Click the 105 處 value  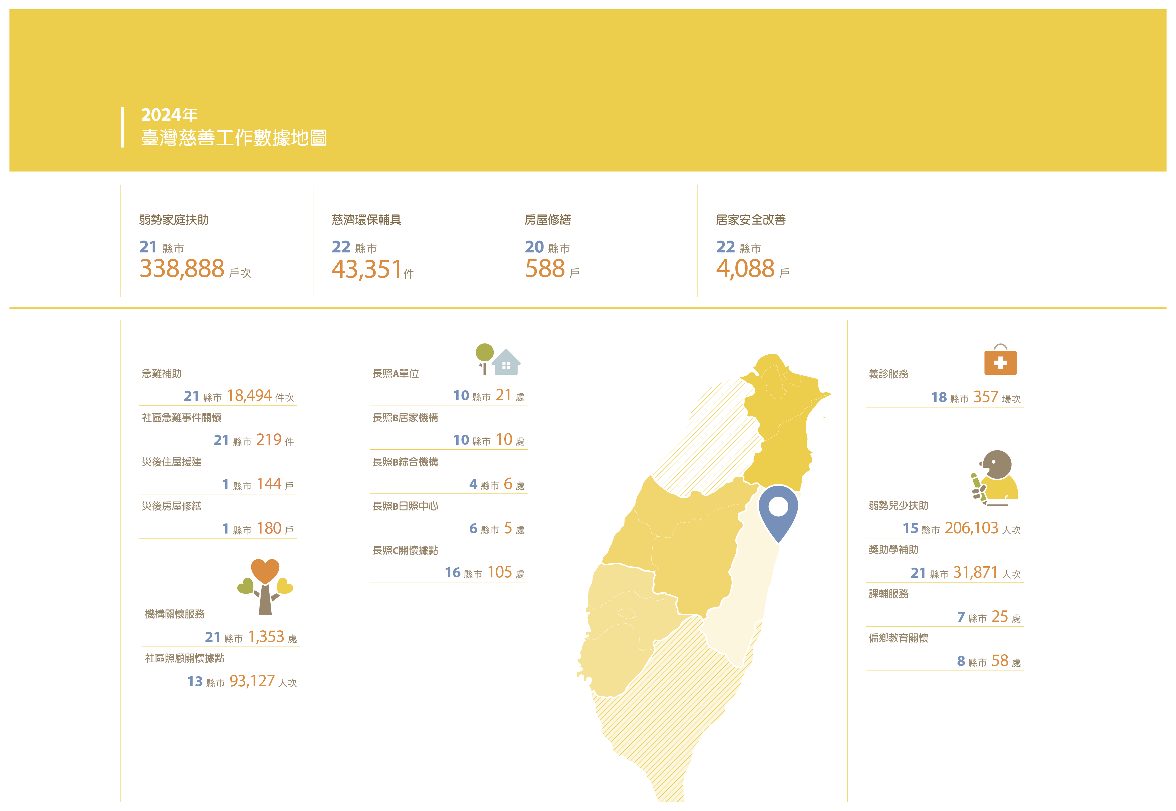[x=506, y=572]
